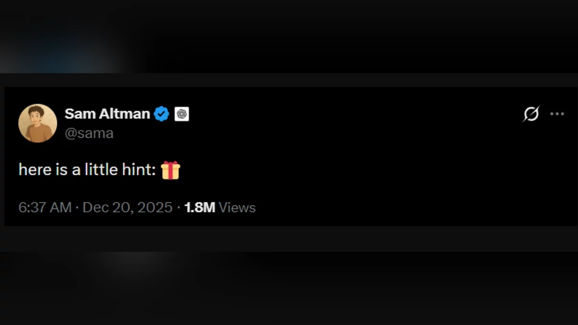Open the 6:37 AM timestamp link
The image size is (578, 325).
pyautogui.click(x=45, y=208)
